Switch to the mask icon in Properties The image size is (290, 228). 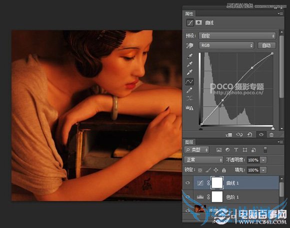[198, 23]
